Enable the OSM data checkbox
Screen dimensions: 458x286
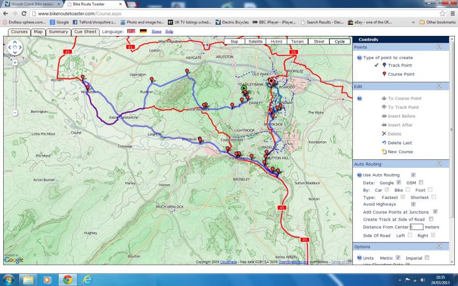pos(421,183)
